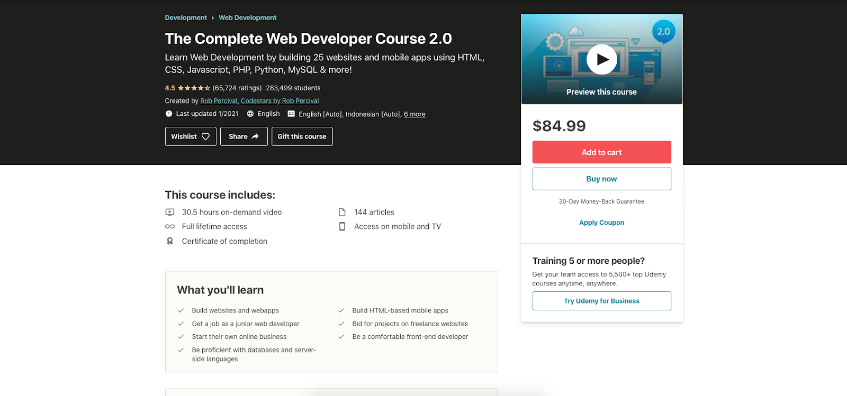
Task: Click the Access on mobile and TV text
Action: tap(398, 226)
